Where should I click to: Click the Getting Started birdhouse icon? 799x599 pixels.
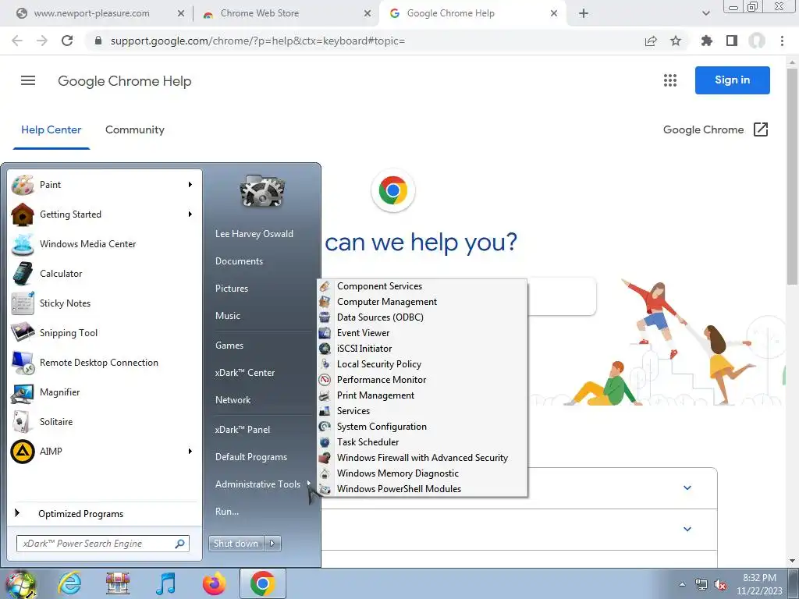coord(23,214)
